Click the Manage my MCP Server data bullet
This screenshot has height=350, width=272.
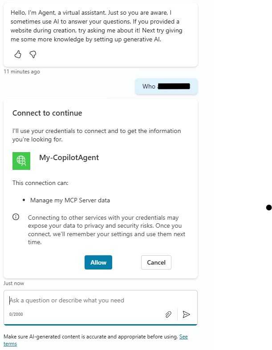pyautogui.click(x=70, y=200)
